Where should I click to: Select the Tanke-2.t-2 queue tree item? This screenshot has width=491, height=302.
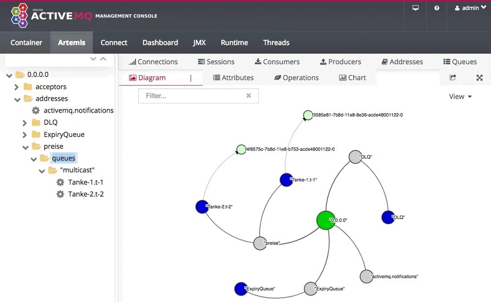(x=86, y=194)
